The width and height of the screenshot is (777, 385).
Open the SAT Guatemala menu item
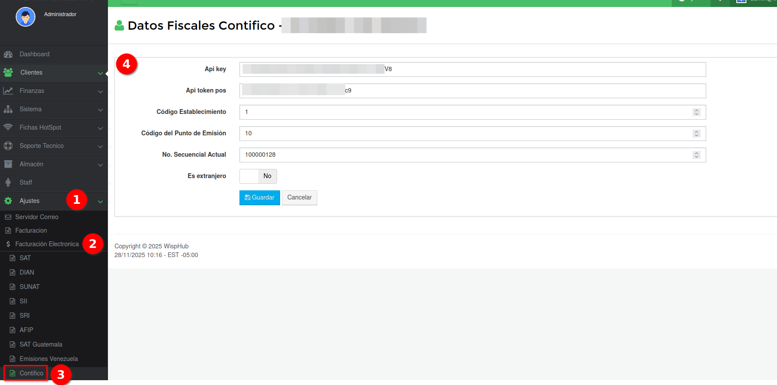click(41, 344)
